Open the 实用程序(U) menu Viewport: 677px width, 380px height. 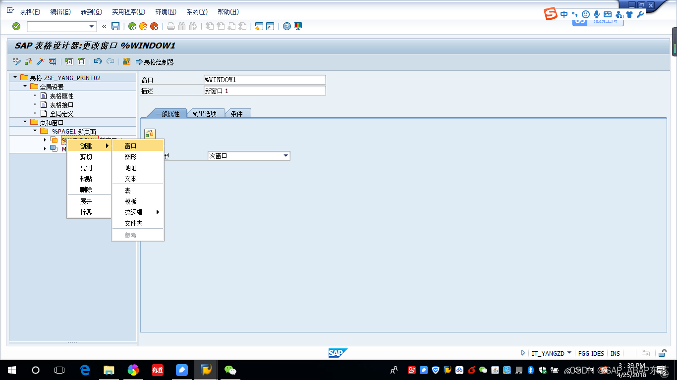point(128,12)
